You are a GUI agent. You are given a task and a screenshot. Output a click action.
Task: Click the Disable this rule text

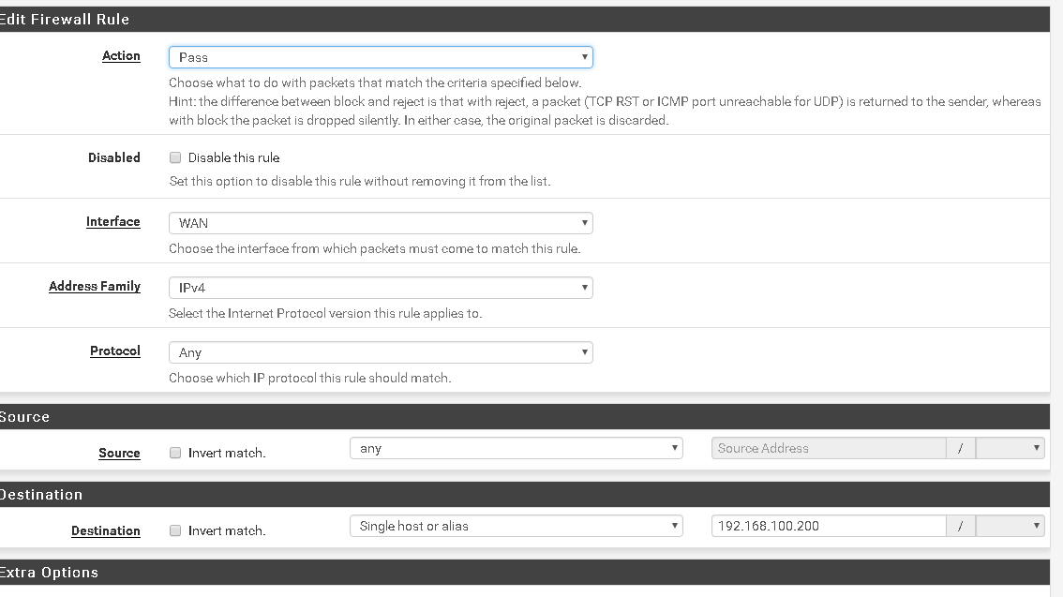(x=234, y=157)
